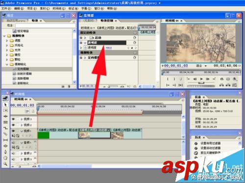Image resolution: width=245 pixels, height=183 pixels.
Task: Expand the 风格化 effects folder
Action: pos(7,45)
